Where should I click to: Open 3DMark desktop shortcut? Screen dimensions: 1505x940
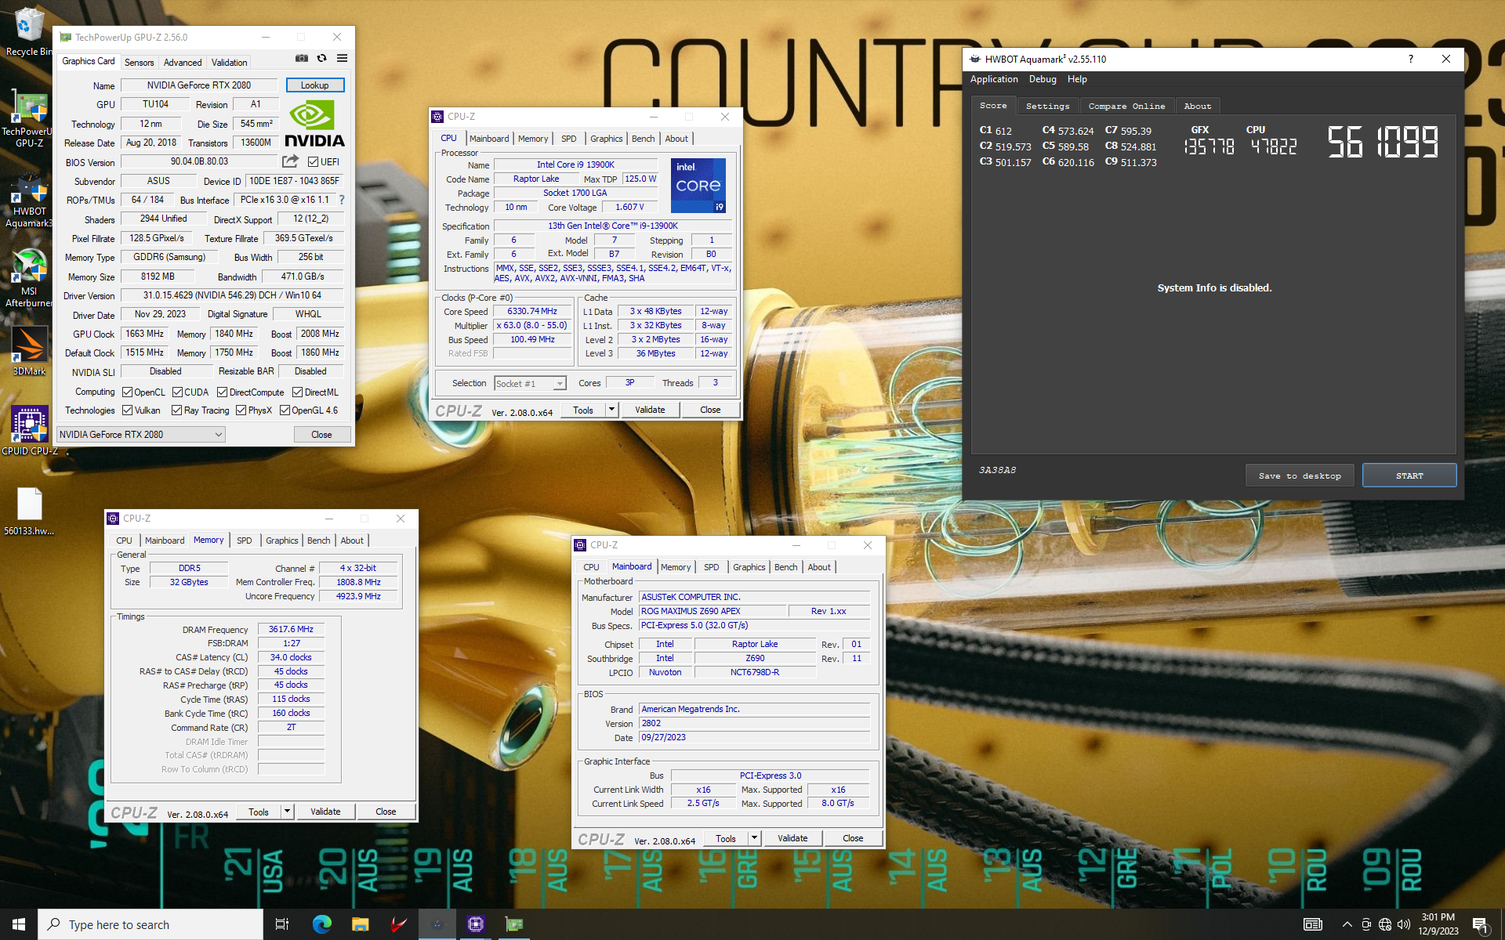click(28, 351)
